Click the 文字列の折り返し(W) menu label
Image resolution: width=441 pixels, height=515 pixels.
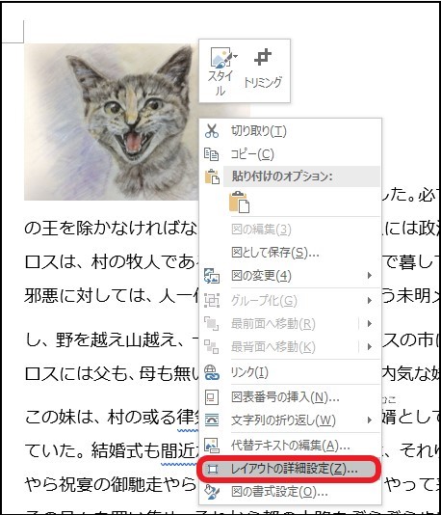click(x=283, y=420)
